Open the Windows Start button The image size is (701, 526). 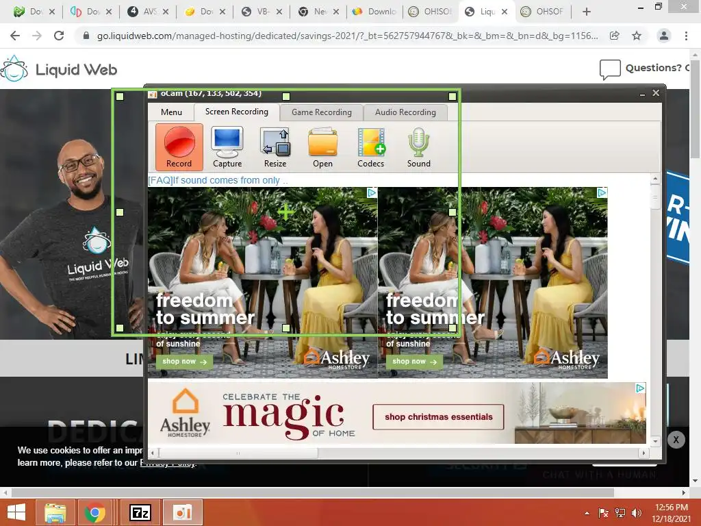coord(16,512)
